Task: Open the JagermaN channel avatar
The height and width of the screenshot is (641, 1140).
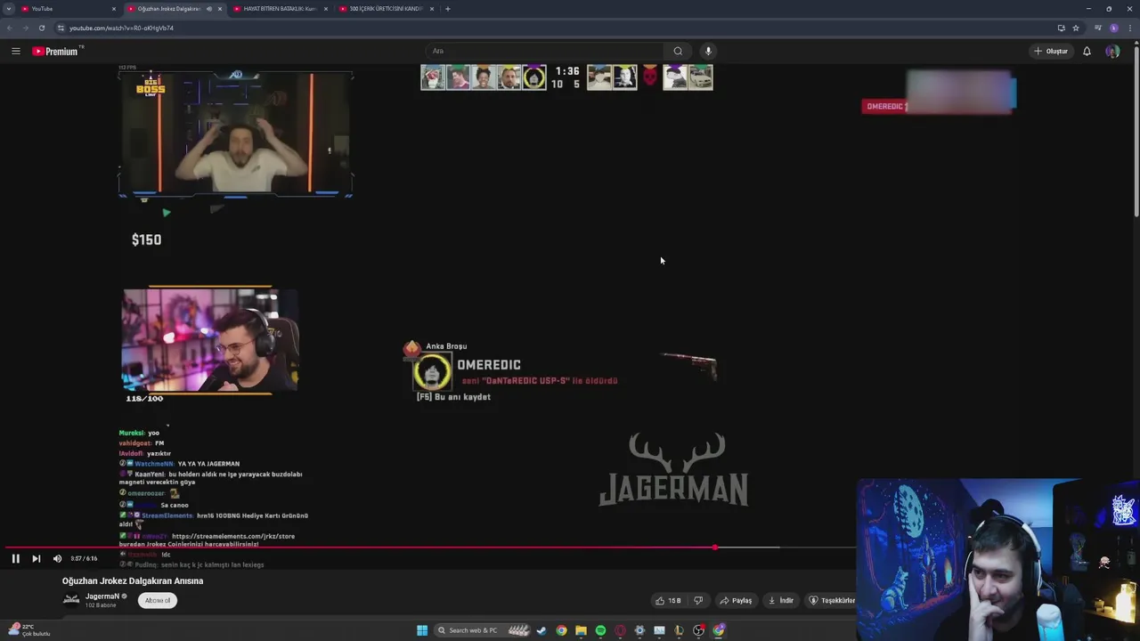Action: (70, 599)
